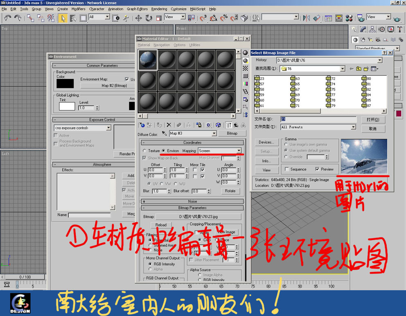Click the 打开 open button

[372, 120]
